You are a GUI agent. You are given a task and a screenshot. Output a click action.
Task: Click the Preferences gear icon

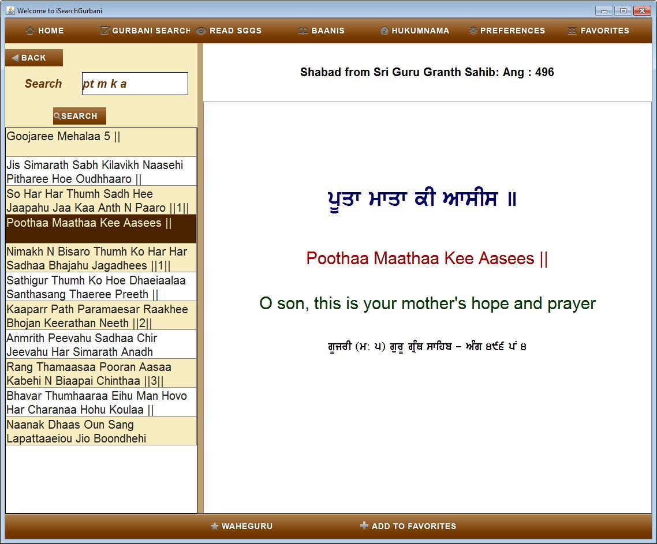[x=473, y=30]
